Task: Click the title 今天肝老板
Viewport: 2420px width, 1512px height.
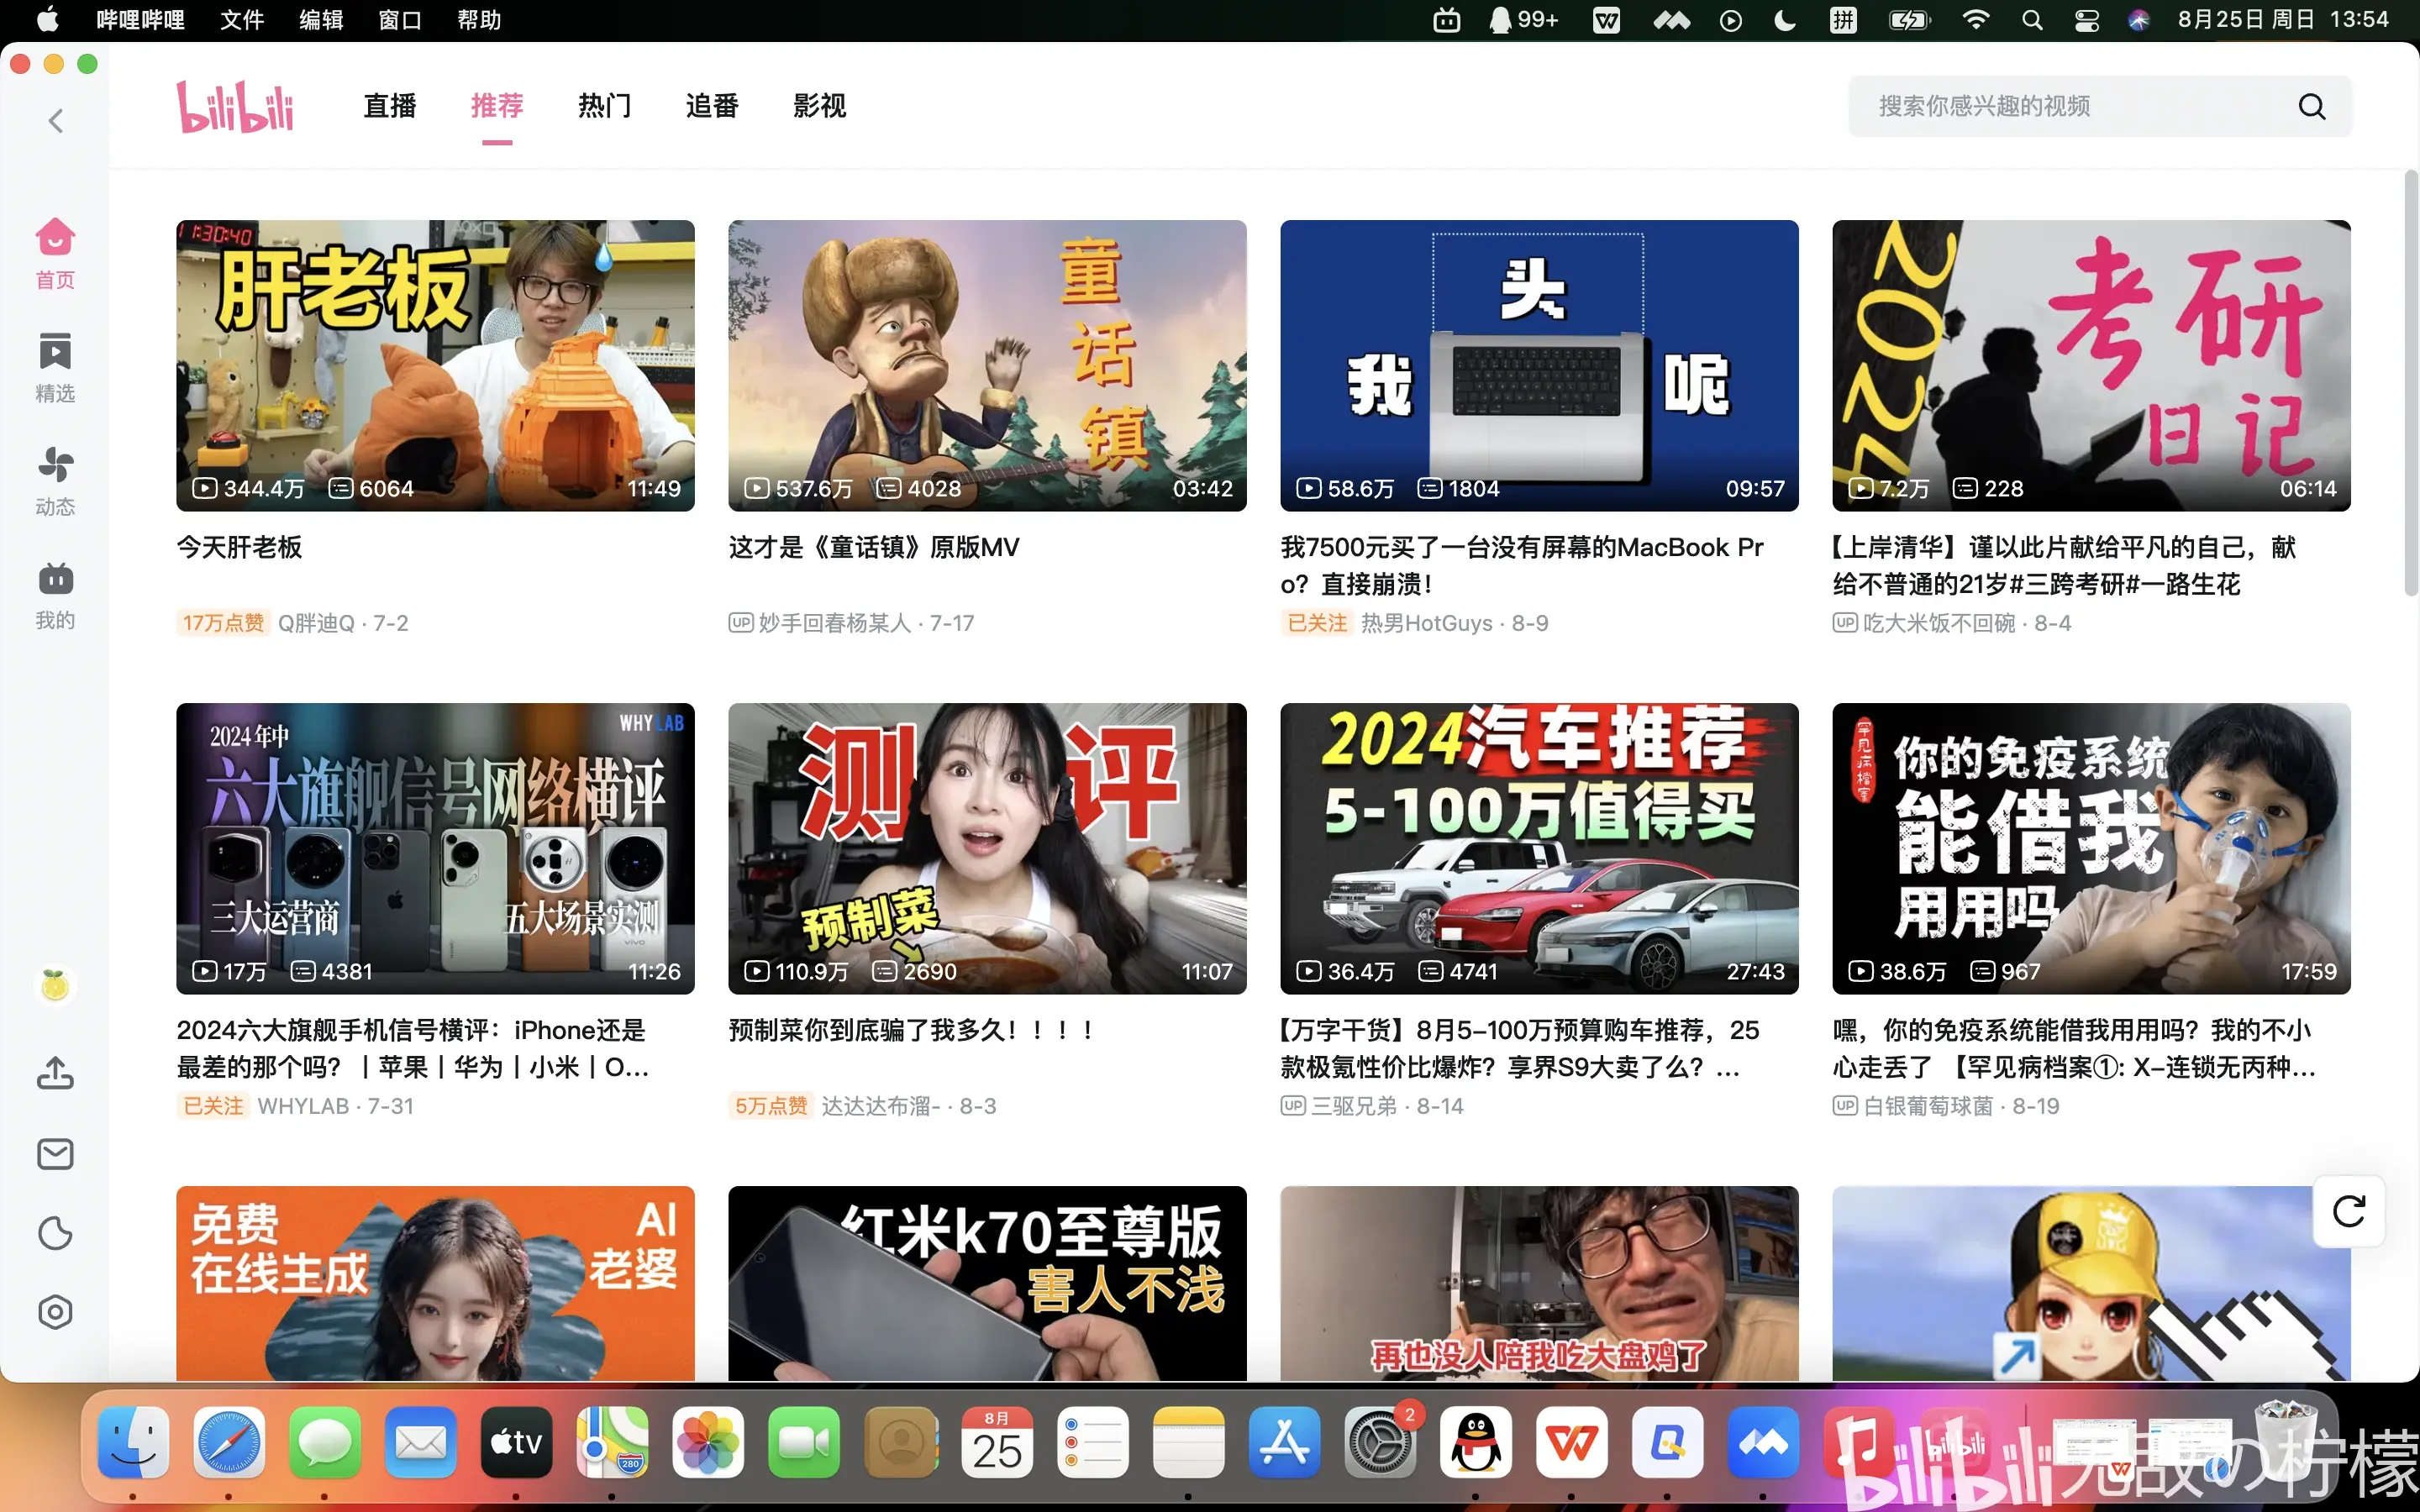Action: pyautogui.click(x=239, y=547)
